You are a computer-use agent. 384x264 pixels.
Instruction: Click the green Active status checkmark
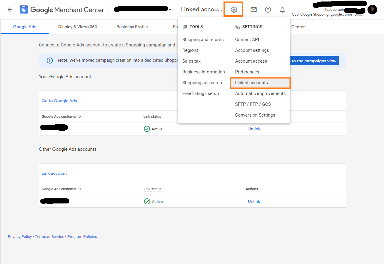pyautogui.click(x=147, y=129)
